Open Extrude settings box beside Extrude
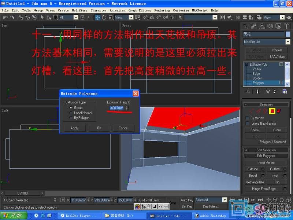This screenshot has width=293, height=220. [x=263, y=169]
